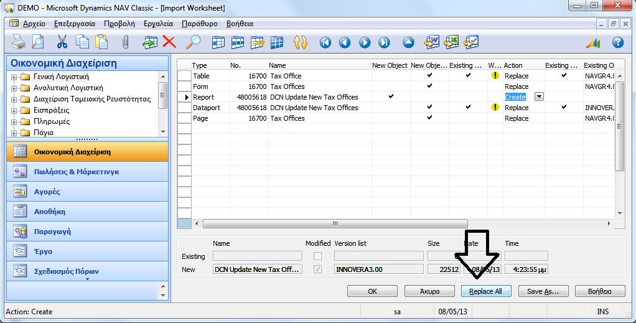
Task: Click the Save As... button
Action: tap(543, 291)
